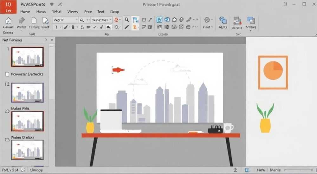Click the magnifying glass search icon
This screenshot has height=174, width=317.
point(126,20)
